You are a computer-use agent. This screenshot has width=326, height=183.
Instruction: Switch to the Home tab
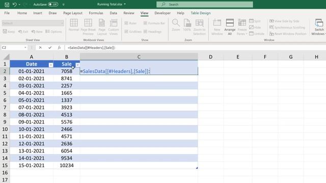[22, 13]
